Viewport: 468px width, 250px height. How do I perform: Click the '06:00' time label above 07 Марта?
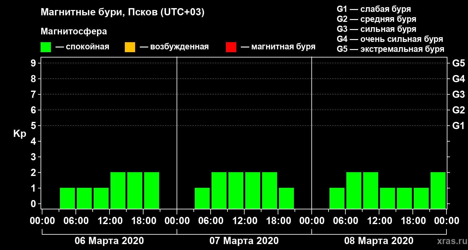(211, 221)
